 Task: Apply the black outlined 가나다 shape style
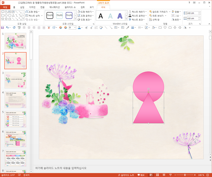50,15
